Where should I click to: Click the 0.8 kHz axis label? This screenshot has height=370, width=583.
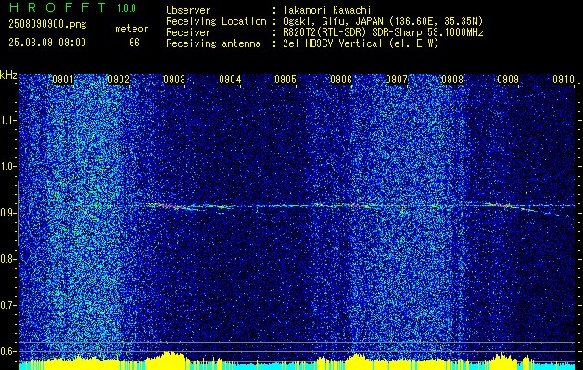(7, 259)
